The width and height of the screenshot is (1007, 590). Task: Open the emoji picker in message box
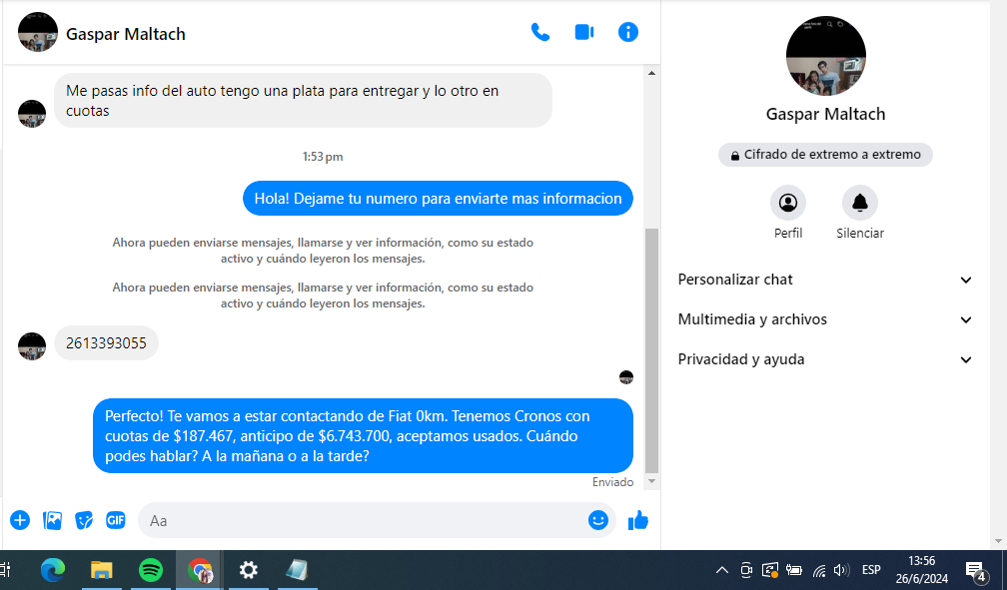[x=597, y=520]
